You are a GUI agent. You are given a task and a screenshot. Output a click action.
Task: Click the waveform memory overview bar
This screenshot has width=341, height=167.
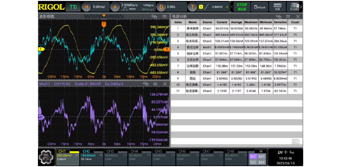pos(104,17)
